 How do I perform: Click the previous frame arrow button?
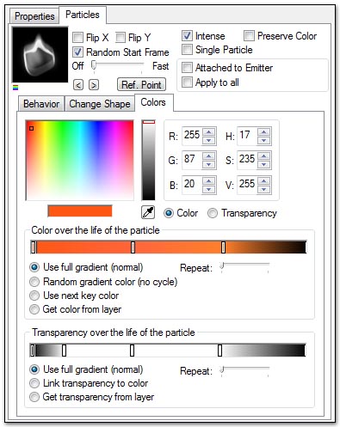pos(78,85)
